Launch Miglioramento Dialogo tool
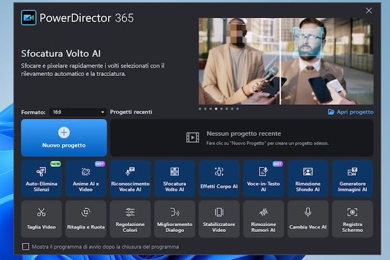The width and height of the screenshot is (390, 260). tap(175, 219)
